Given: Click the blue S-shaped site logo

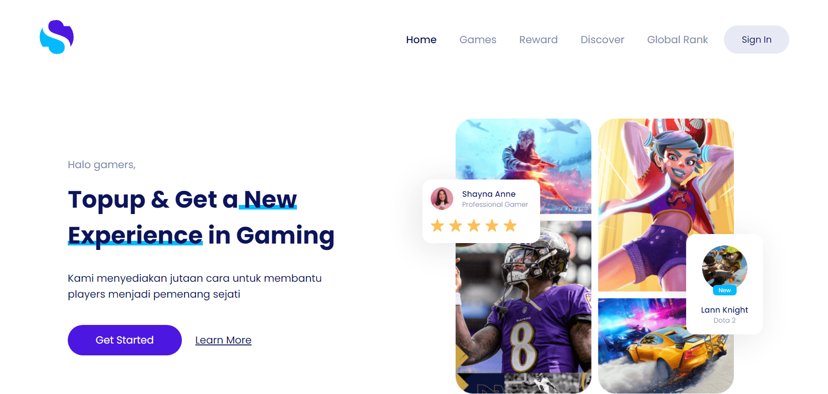Looking at the screenshot, I should [x=57, y=37].
